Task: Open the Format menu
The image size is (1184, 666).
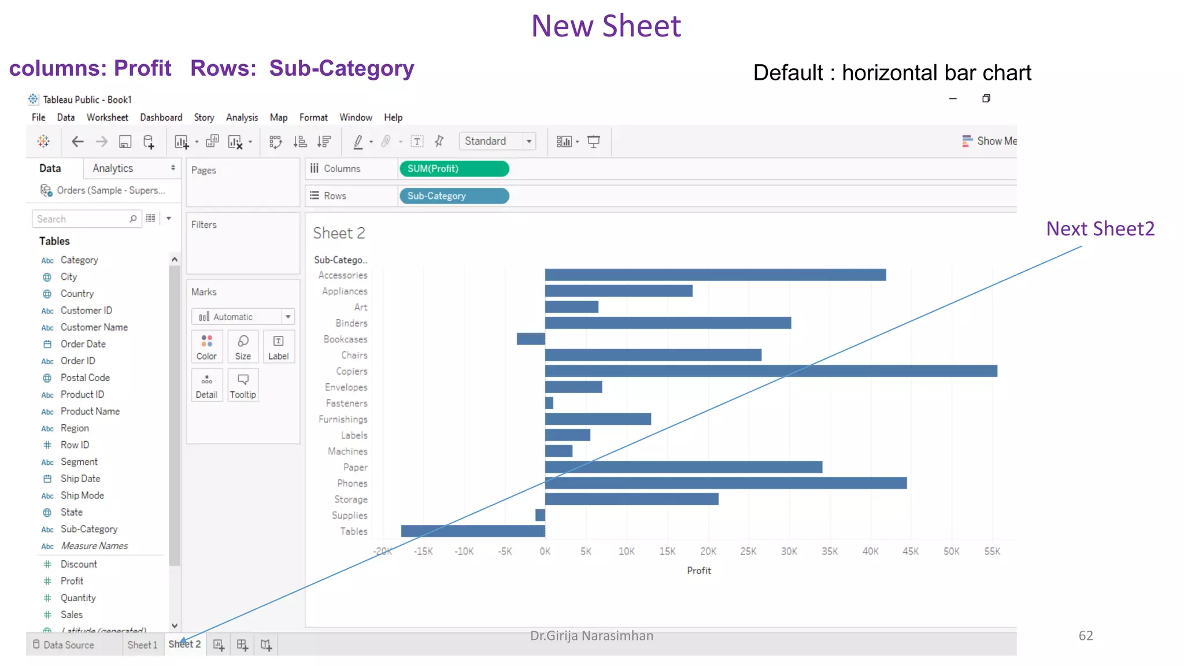Action: (313, 117)
